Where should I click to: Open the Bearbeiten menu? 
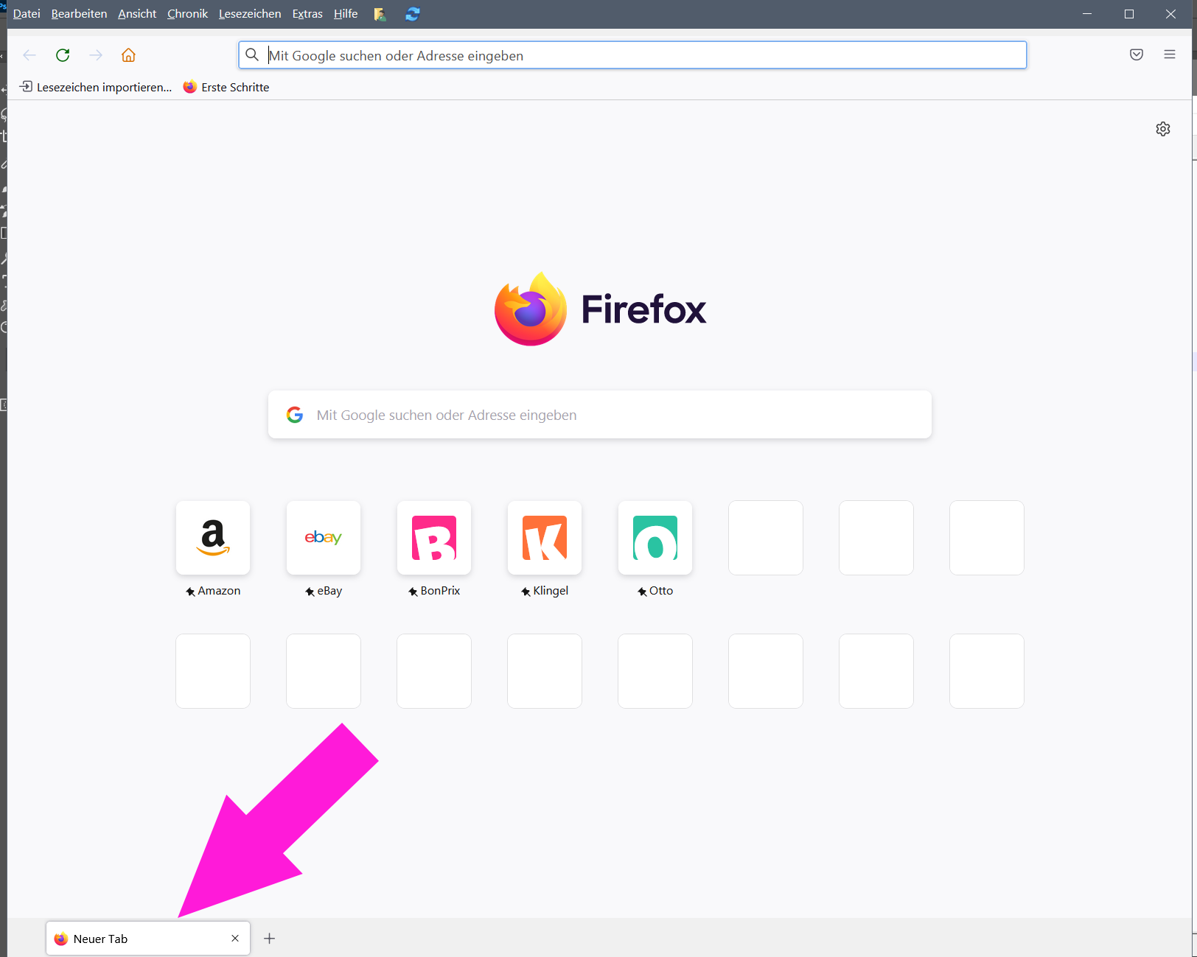coord(79,14)
